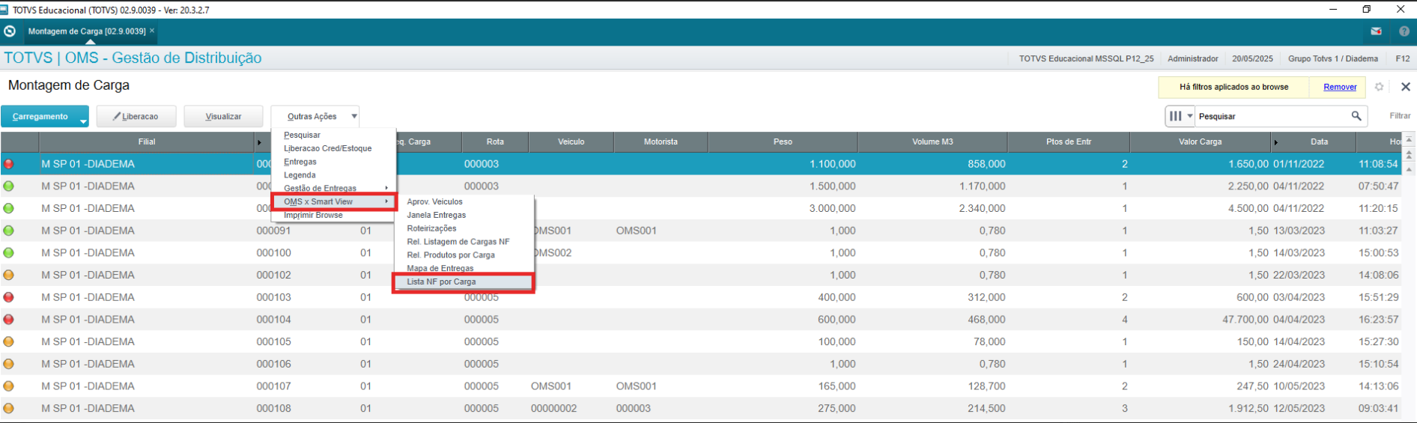Click Administrador in the status bar

1192,58
